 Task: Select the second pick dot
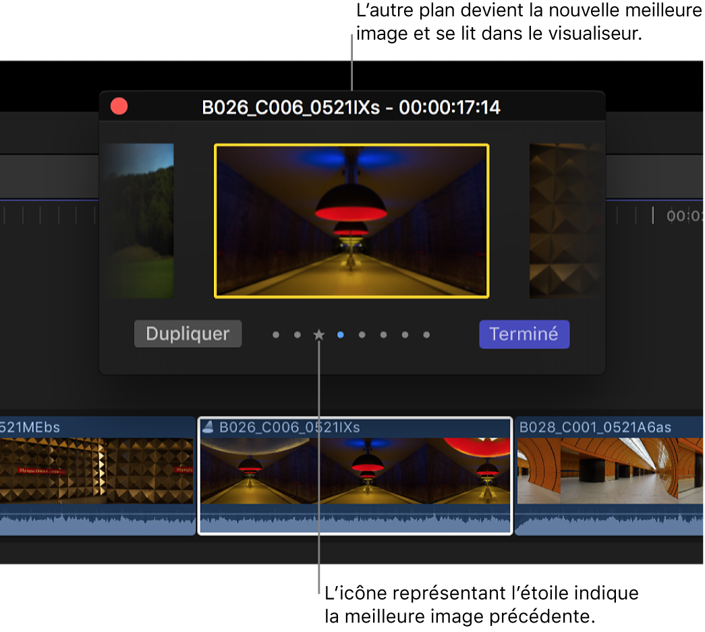[298, 334]
